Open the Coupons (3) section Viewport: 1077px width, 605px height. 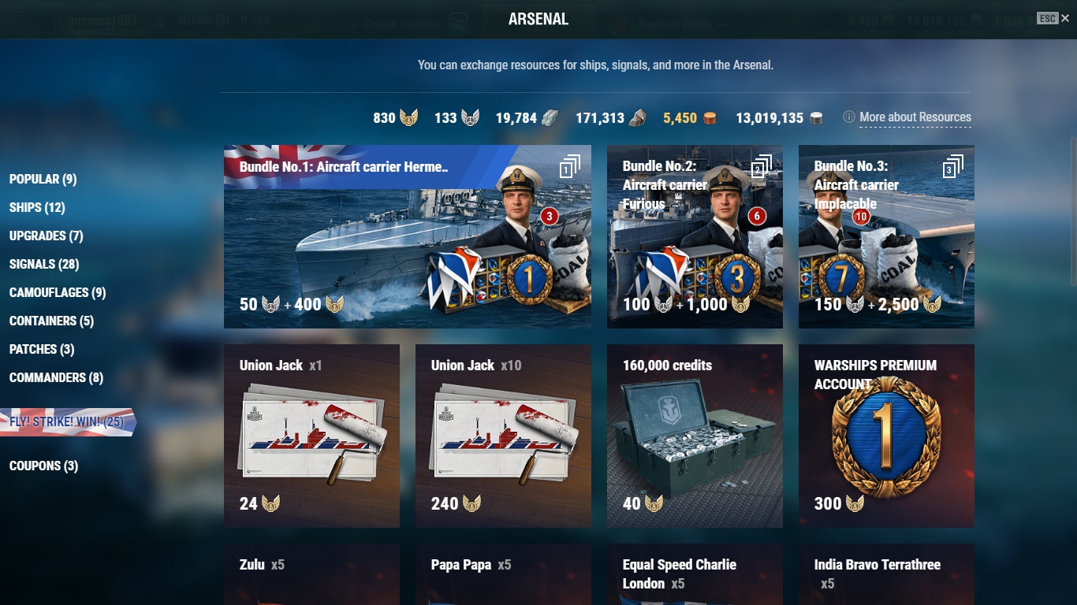coord(43,466)
